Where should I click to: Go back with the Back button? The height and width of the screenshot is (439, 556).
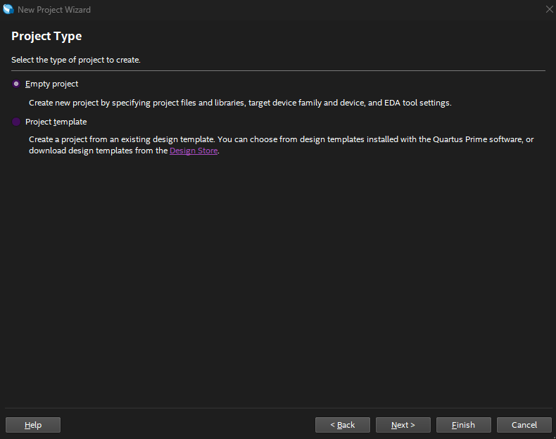tap(343, 425)
